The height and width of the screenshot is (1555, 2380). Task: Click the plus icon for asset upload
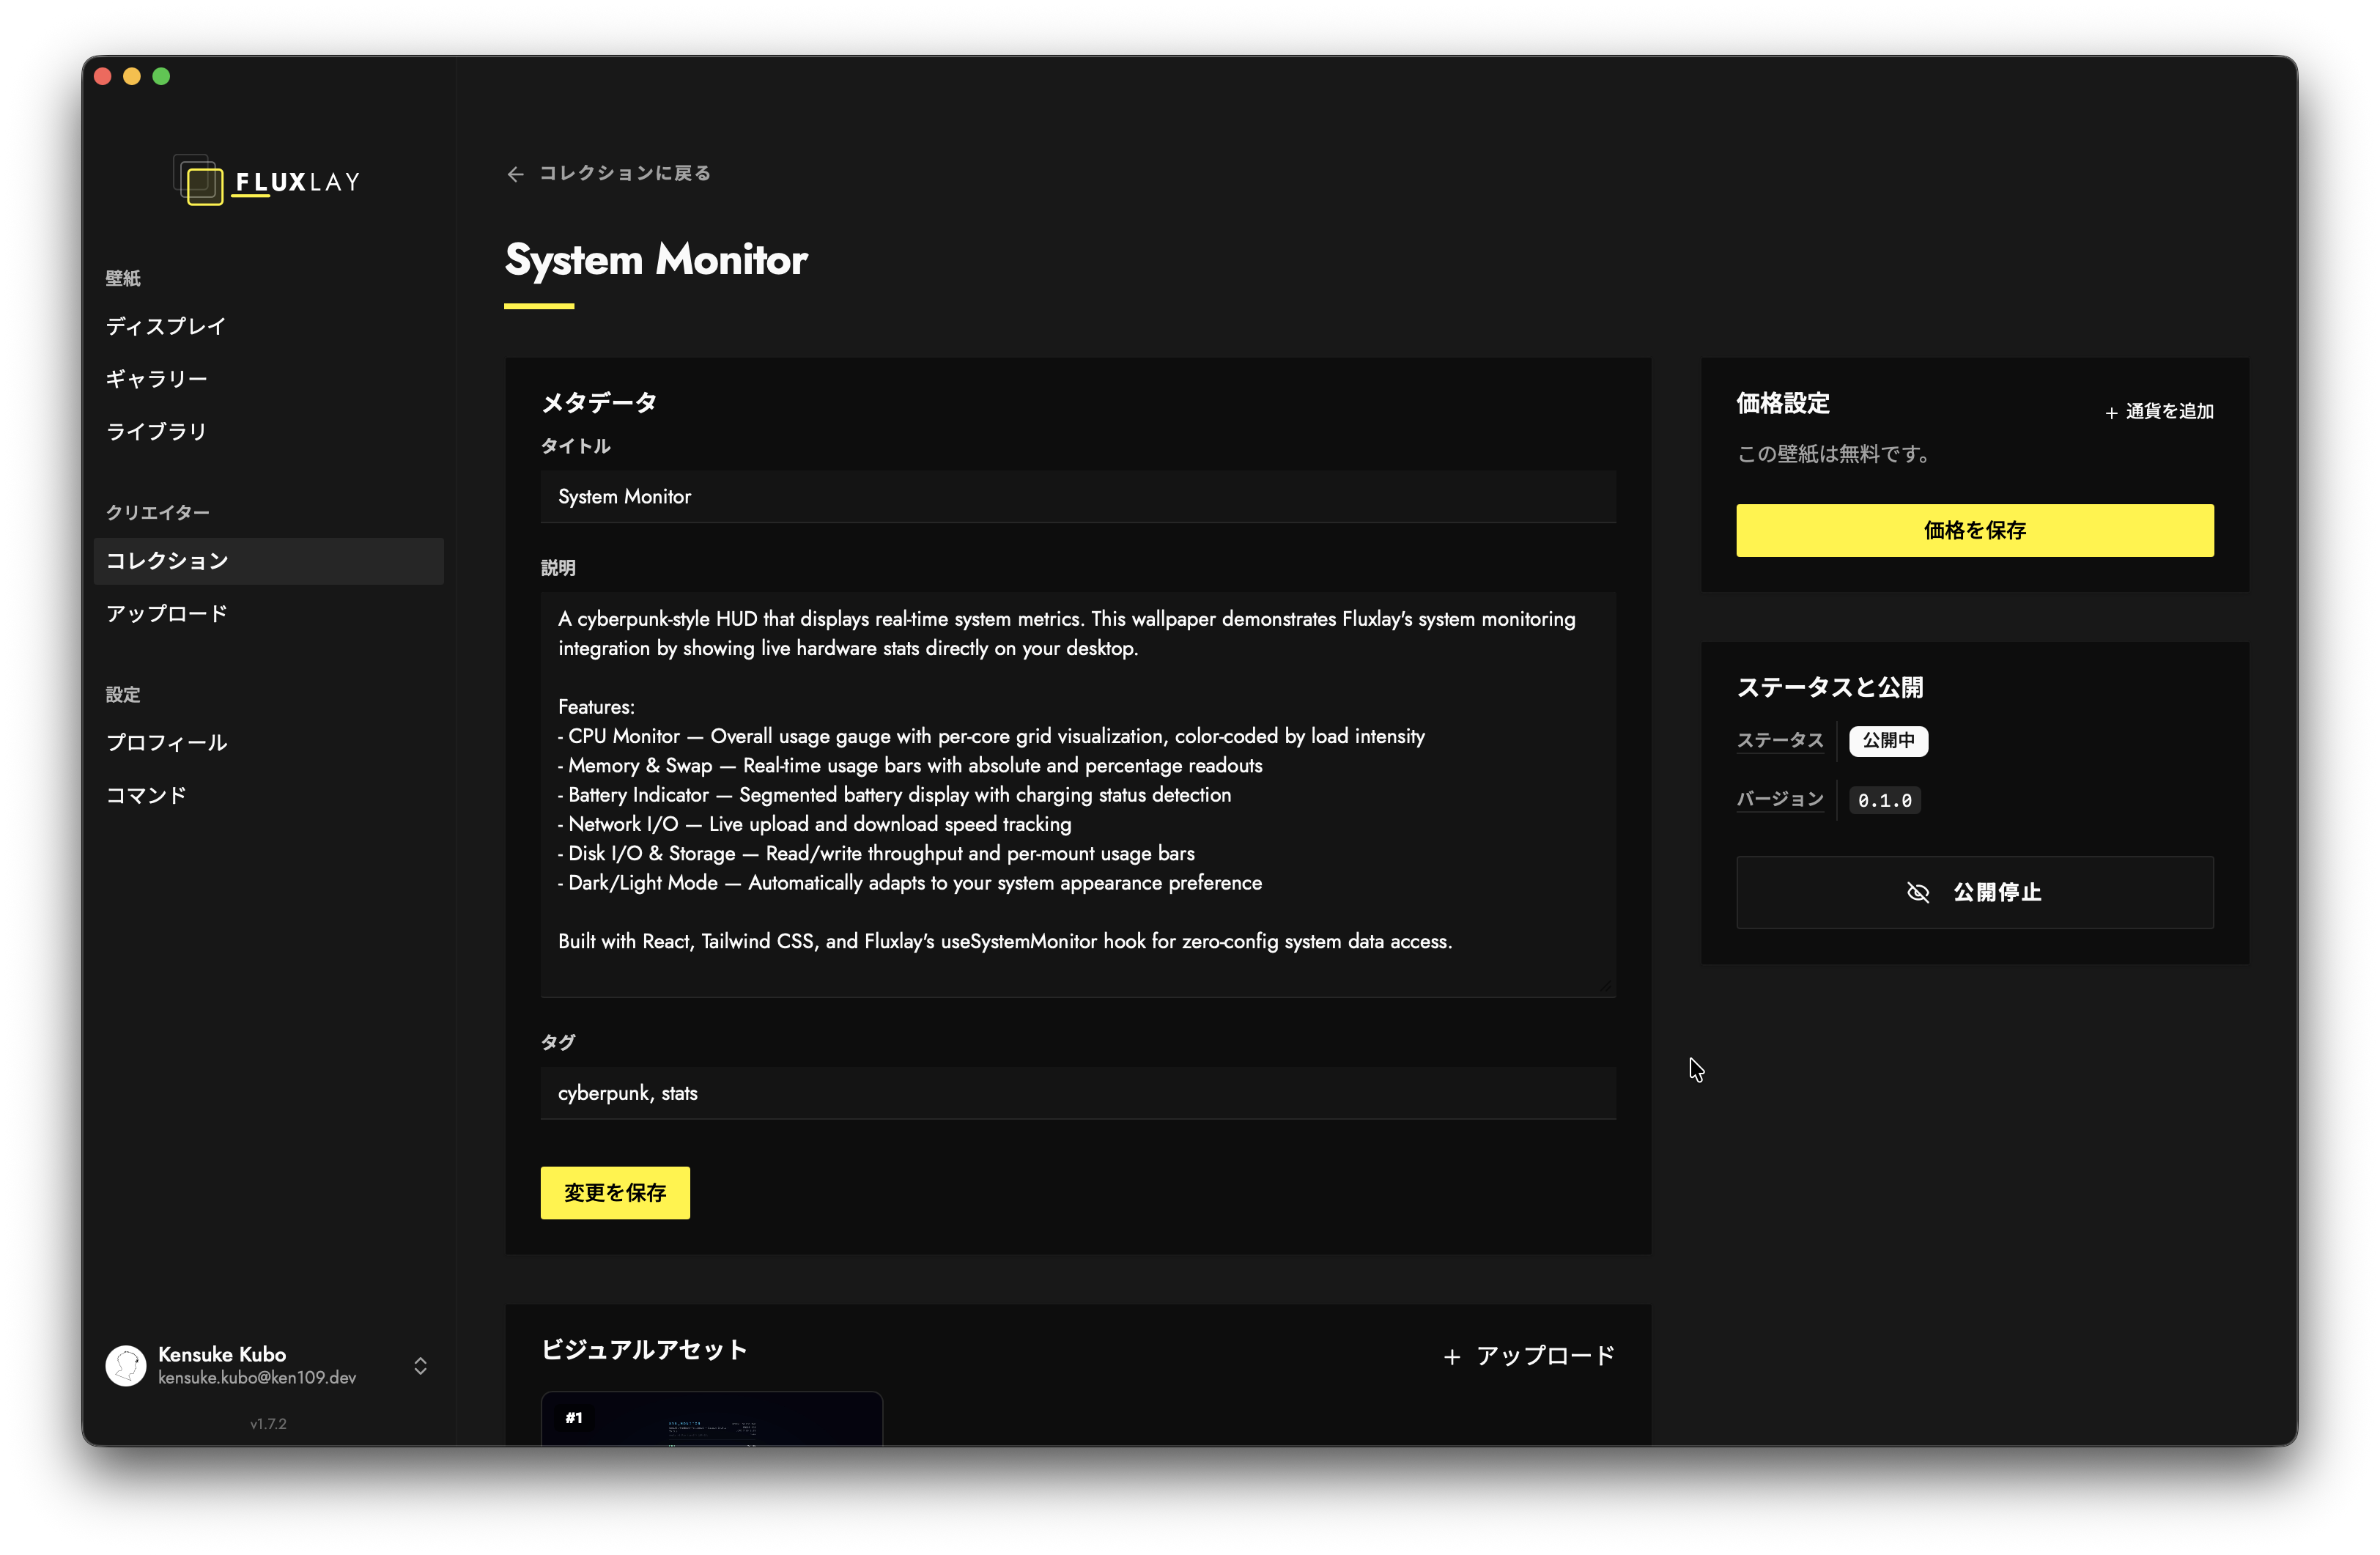(1452, 1357)
